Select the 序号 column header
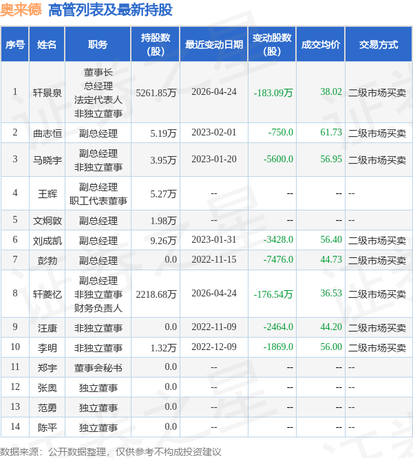This screenshot has width=413, height=458. [15, 45]
